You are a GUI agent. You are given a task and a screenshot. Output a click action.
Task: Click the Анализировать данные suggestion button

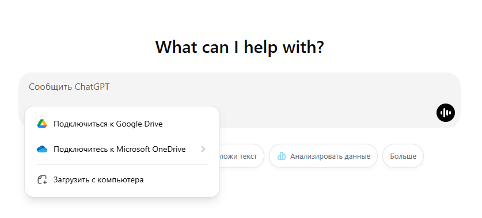[323, 156]
